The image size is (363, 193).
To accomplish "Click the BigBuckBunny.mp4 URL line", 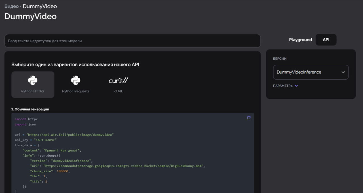I will coord(117,166).
